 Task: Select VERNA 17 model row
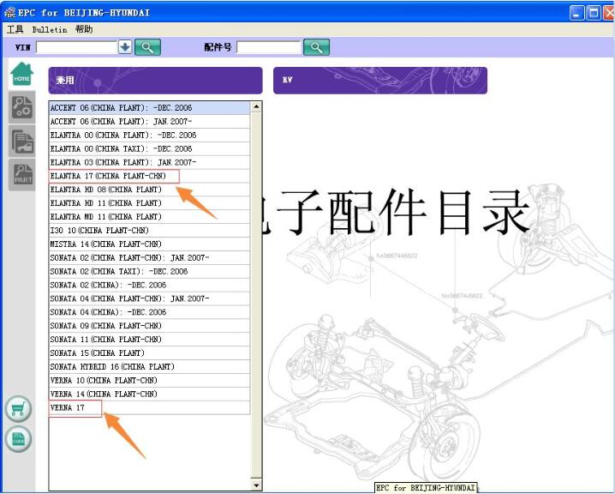[x=149, y=407]
